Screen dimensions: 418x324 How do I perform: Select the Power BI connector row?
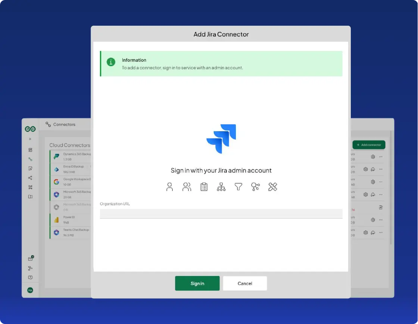pos(71,220)
